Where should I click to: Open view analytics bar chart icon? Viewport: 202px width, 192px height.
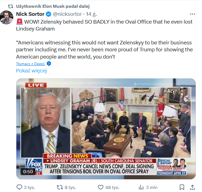(x=141, y=187)
